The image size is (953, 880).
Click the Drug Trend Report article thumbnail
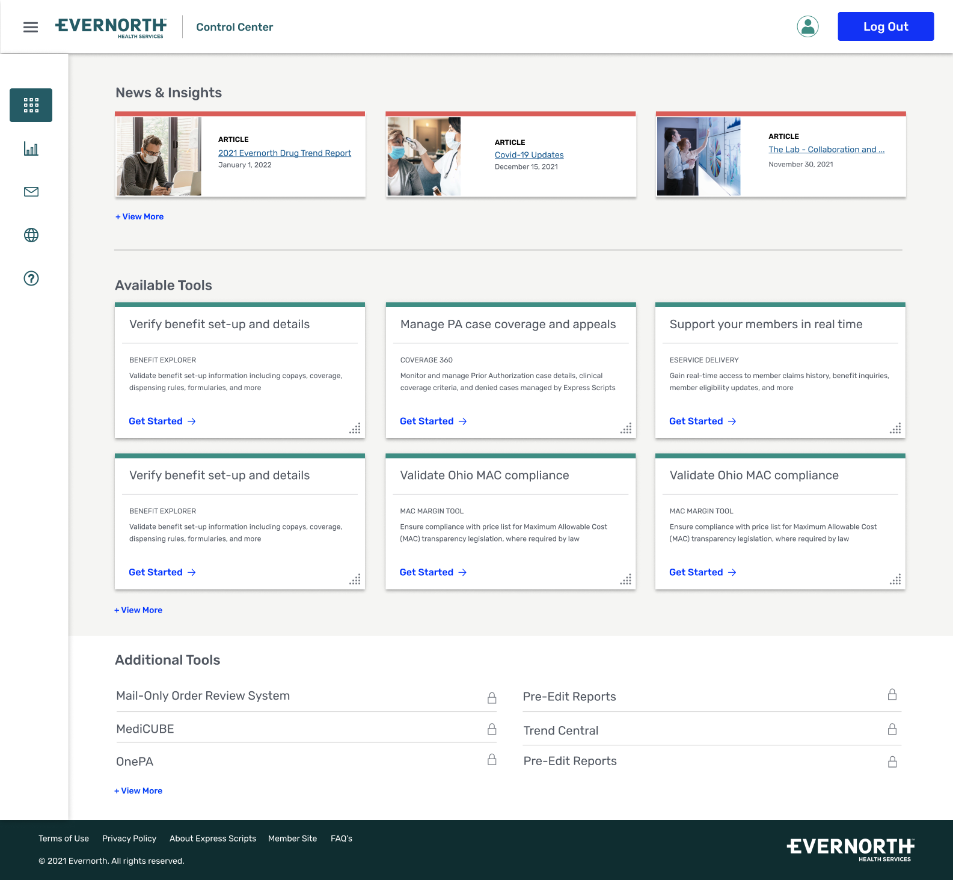coord(159,156)
